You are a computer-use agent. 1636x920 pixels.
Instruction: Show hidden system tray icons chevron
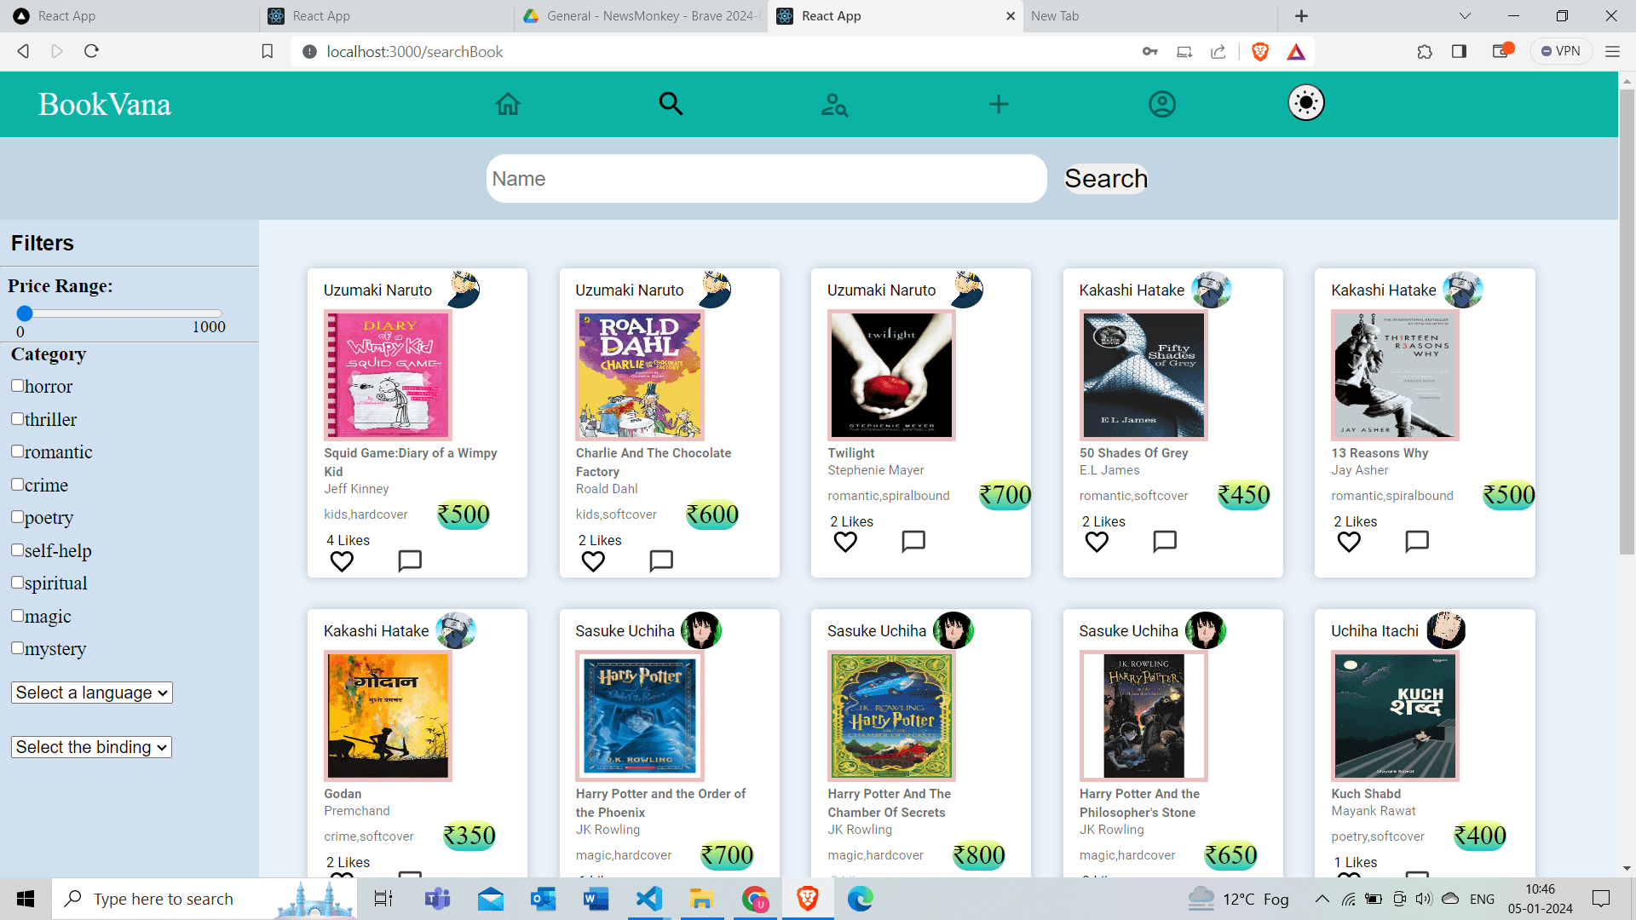pos(1322,899)
